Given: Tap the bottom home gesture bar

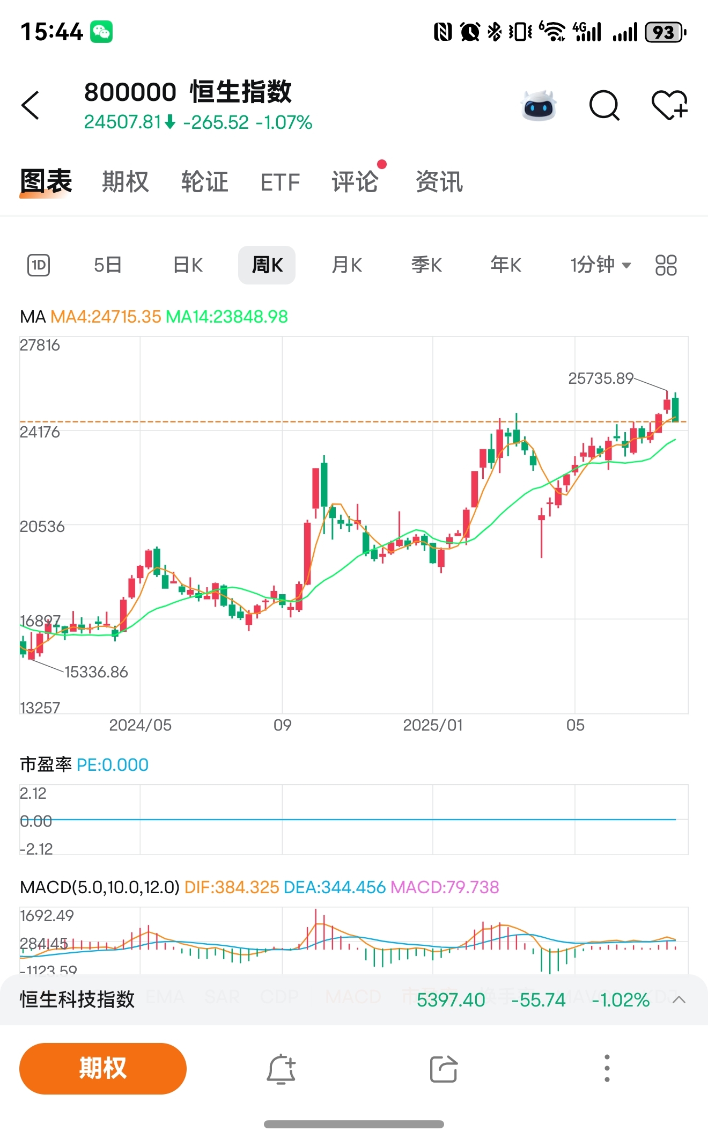Looking at the screenshot, I should (354, 1124).
